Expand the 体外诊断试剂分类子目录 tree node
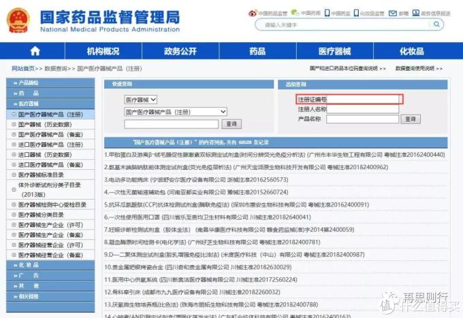The width and height of the screenshot is (463, 318). click(x=14, y=190)
